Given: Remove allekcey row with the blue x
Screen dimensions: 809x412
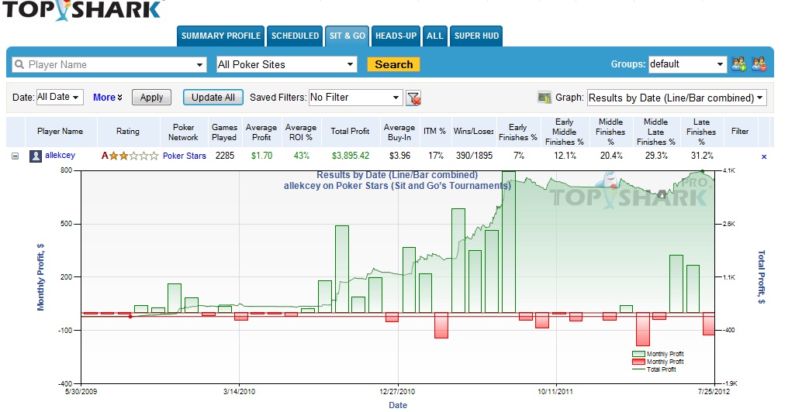Looking at the screenshot, I should tap(763, 156).
